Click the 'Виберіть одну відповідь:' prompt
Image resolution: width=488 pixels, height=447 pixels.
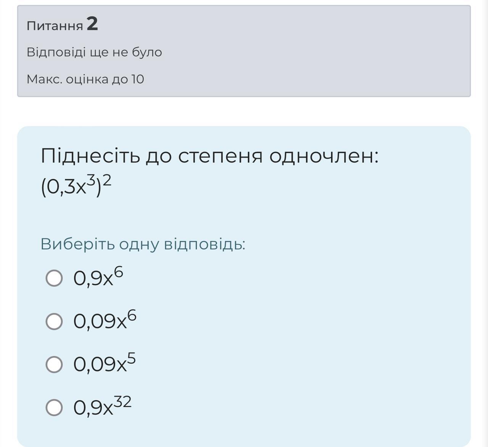(143, 244)
